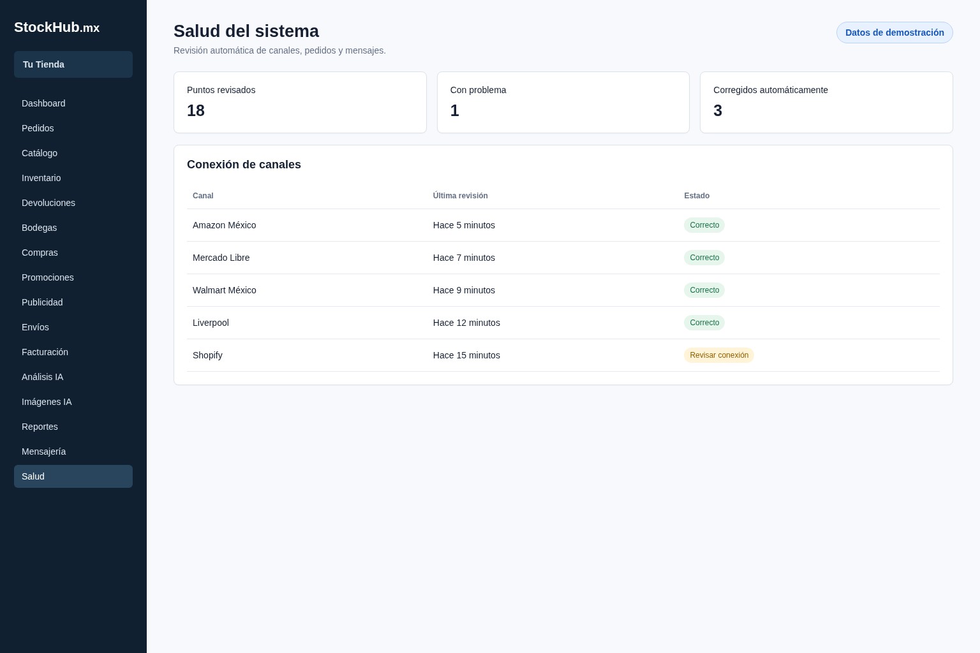The width and height of the screenshot is (980, 653).
Task: Click Correcto badge in Amazon México row
Action: [x=704, y=225]
